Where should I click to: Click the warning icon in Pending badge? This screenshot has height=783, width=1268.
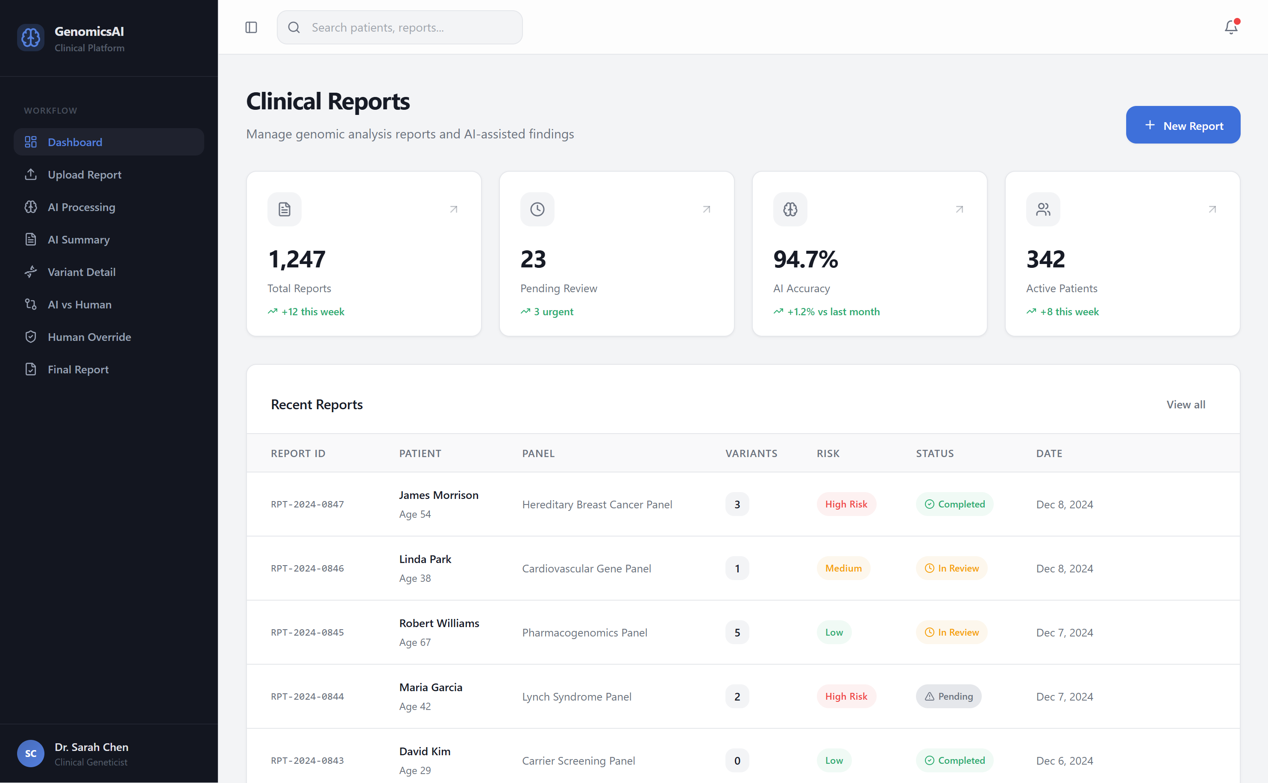tap(929, 697)
